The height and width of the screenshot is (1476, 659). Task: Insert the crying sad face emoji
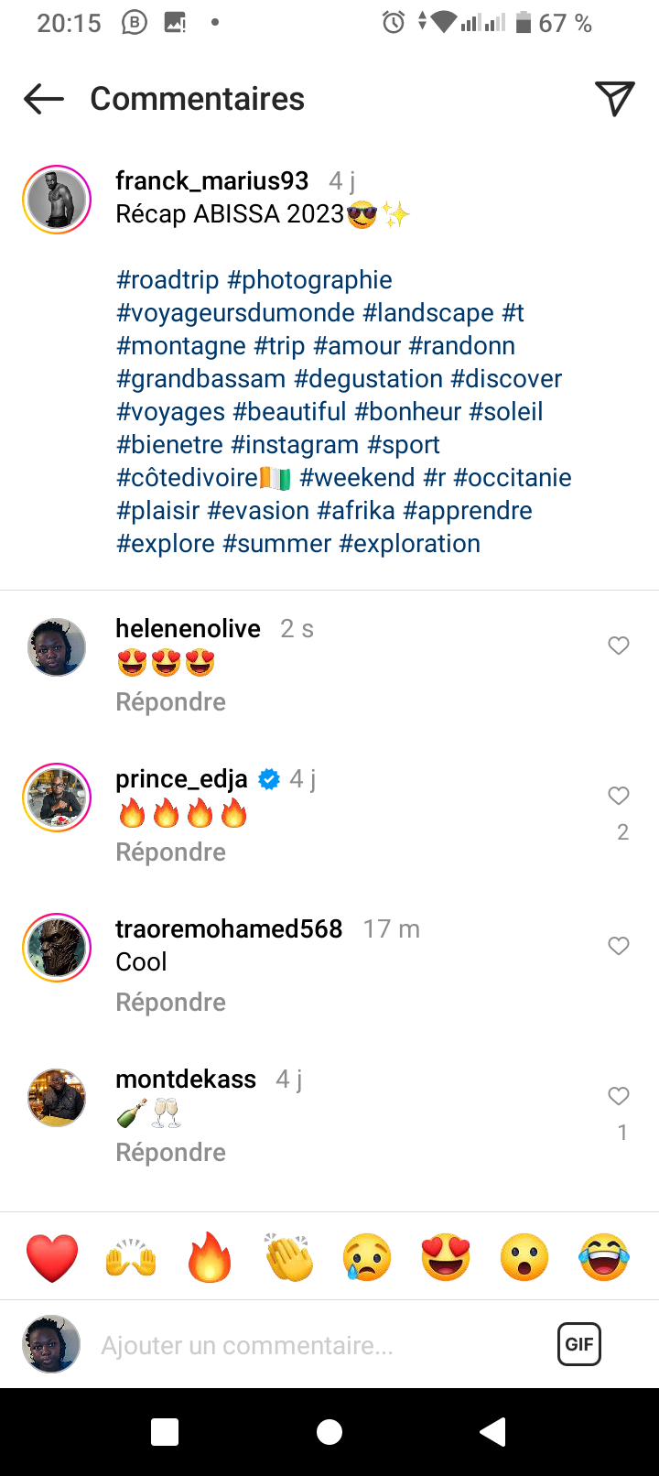coord(367,1257)
